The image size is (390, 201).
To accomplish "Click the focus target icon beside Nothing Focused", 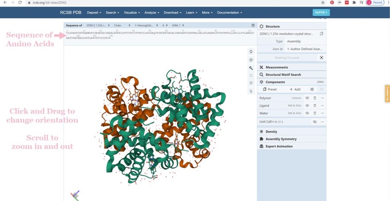I will [321, 58].
